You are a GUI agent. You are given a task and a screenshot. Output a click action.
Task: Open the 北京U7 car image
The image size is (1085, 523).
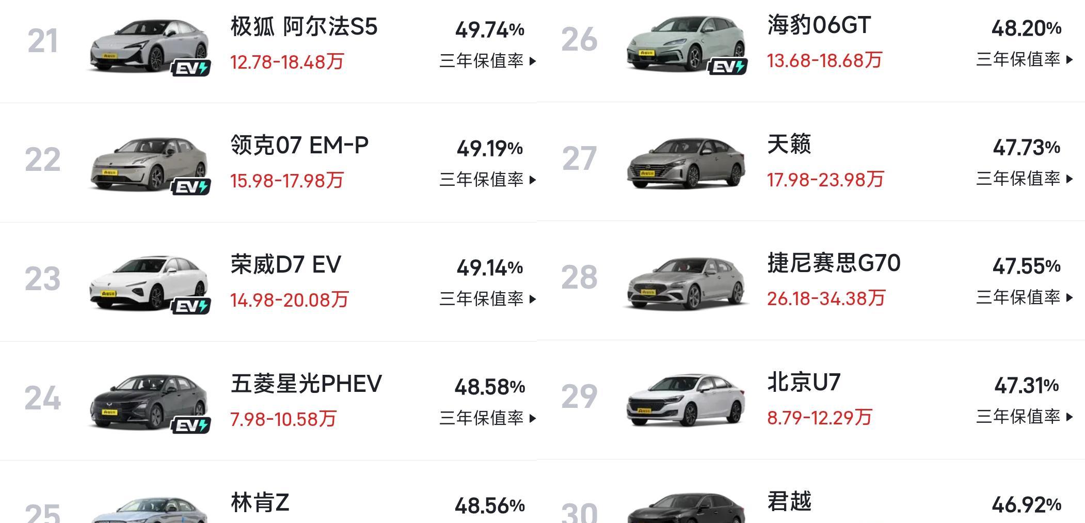tap(686, 401)
